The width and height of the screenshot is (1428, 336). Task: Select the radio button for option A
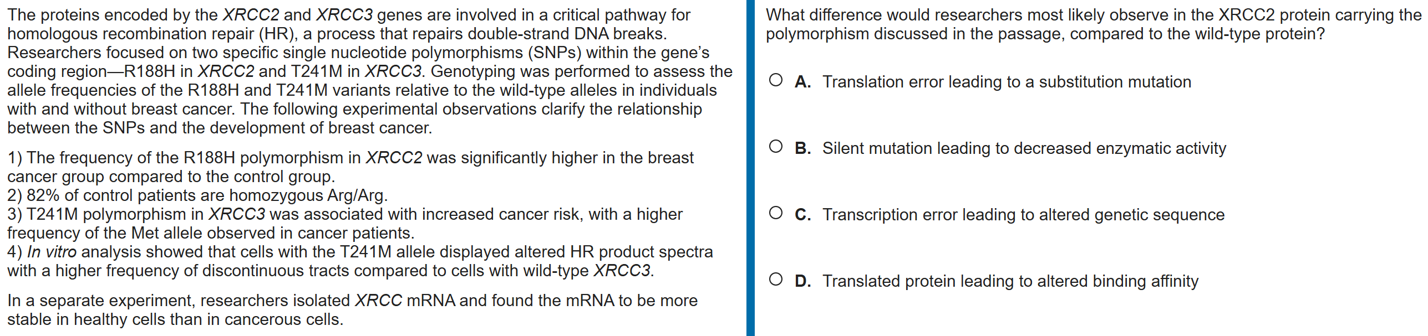776,81
